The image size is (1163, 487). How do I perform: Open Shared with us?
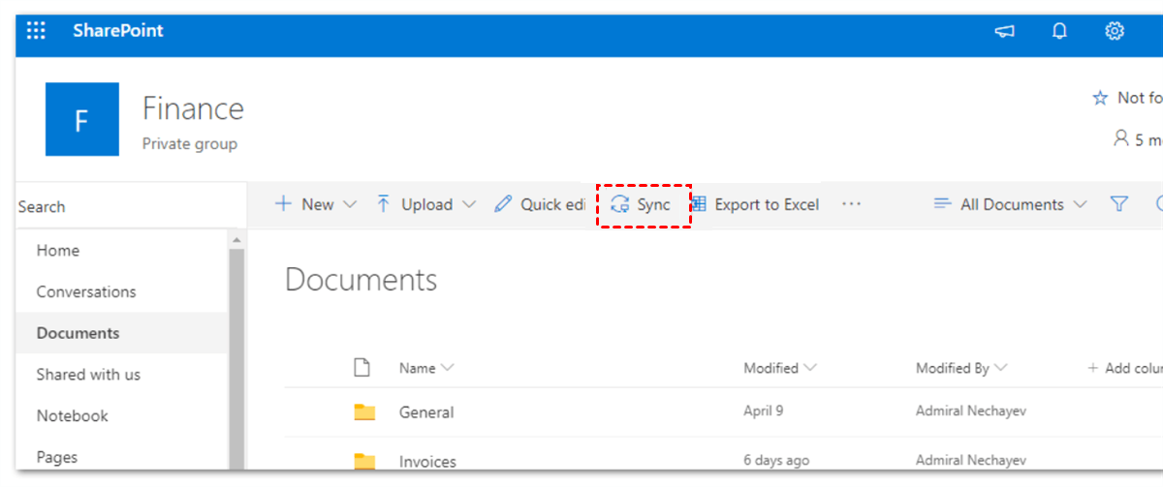click(88, 375)
